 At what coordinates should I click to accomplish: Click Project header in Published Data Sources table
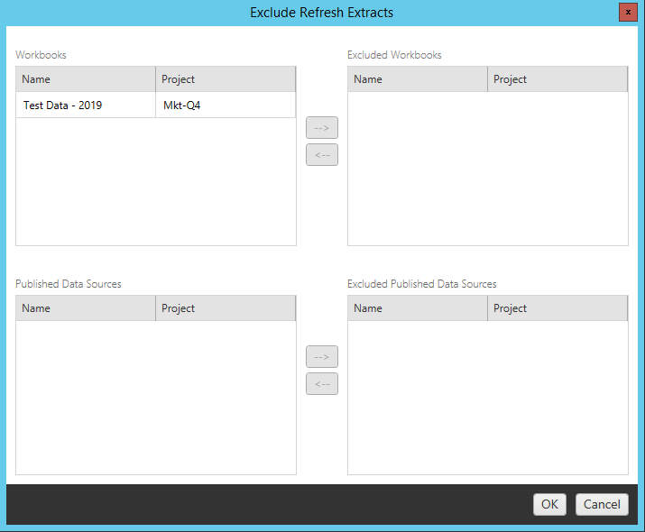click(x=226, y=308)
